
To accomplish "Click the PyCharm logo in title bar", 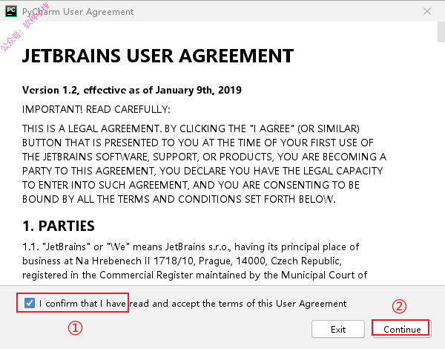I will 11,11.
